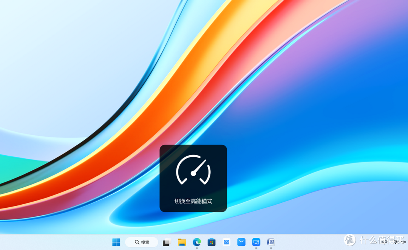The width and height of the screenshot is (408, 250).
Task: Open the Windows Start menu
Action: pos(116,242)
